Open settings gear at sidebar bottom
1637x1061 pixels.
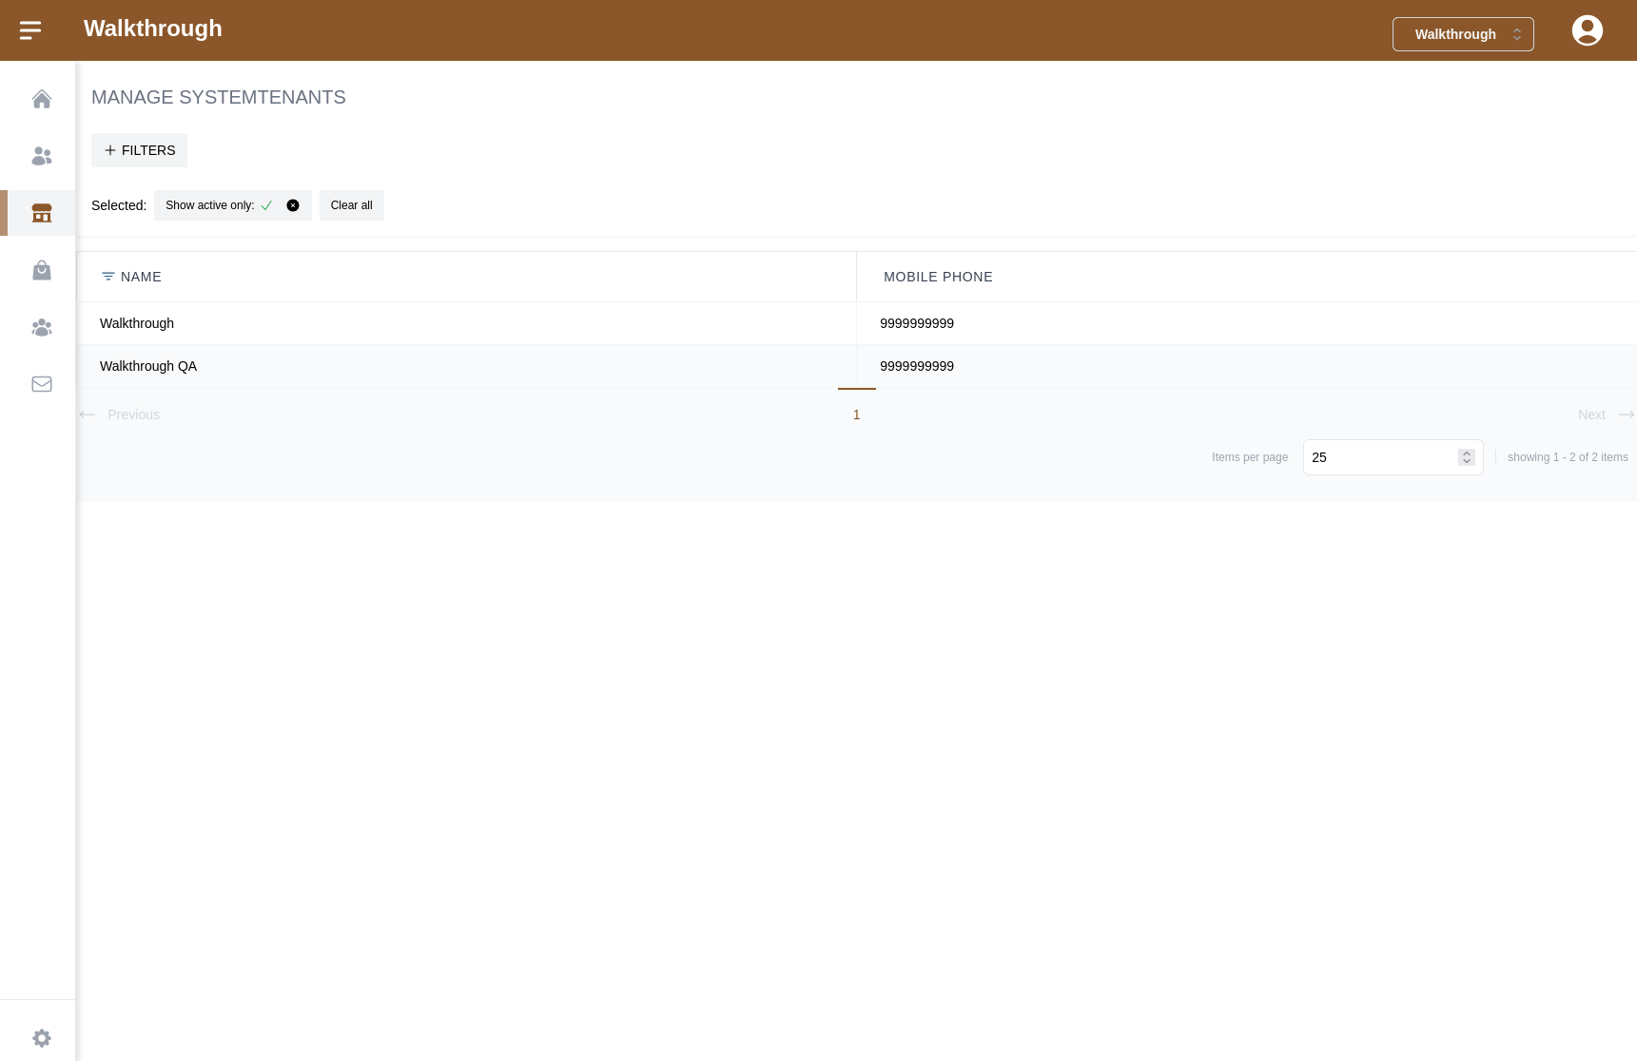(x=41, y=1038)
